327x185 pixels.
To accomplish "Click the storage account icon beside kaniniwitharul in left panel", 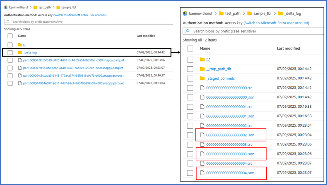I will click(6, 7).
